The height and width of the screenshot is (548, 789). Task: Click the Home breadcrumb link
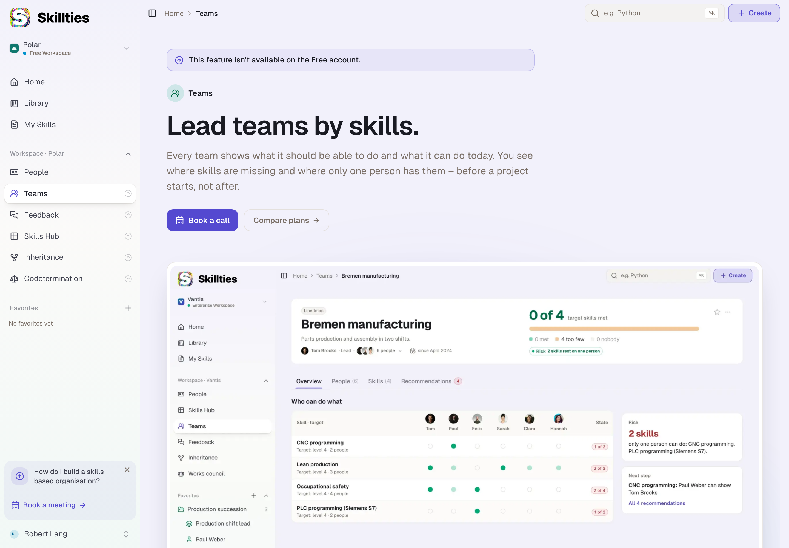click(174, 13)
